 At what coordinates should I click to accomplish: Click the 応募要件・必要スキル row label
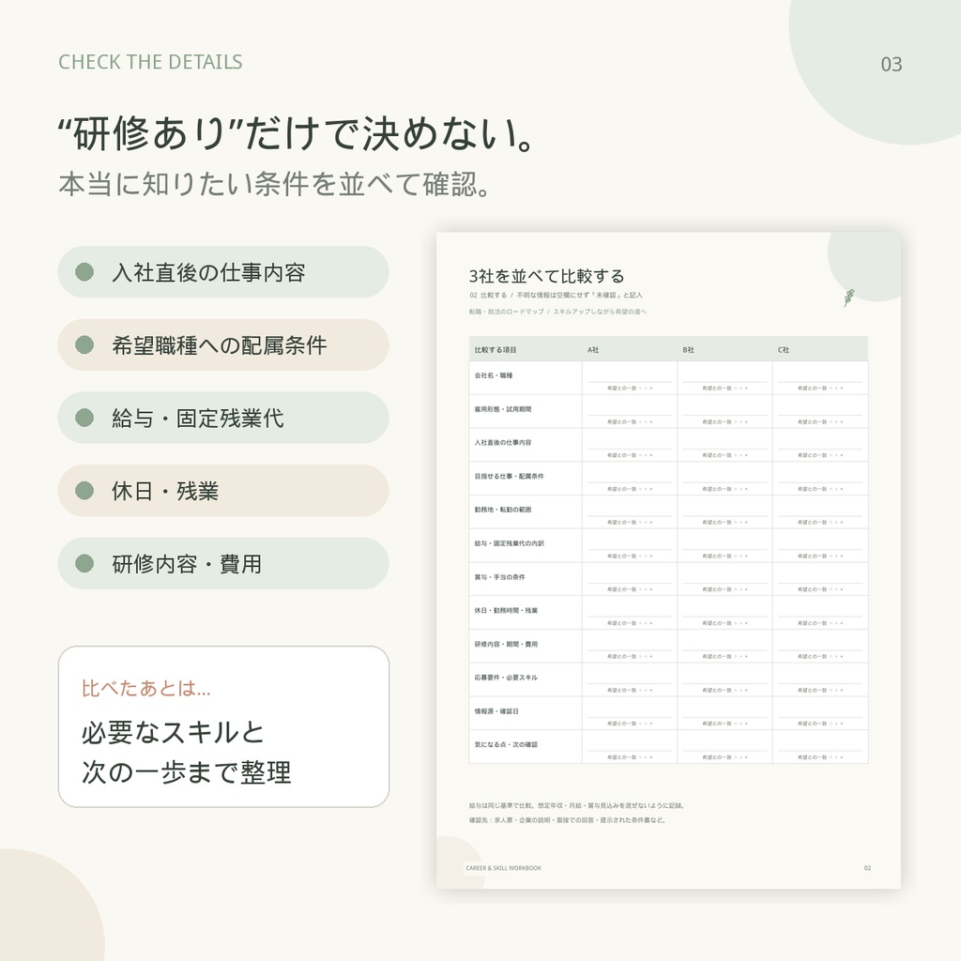coord(506,678)
